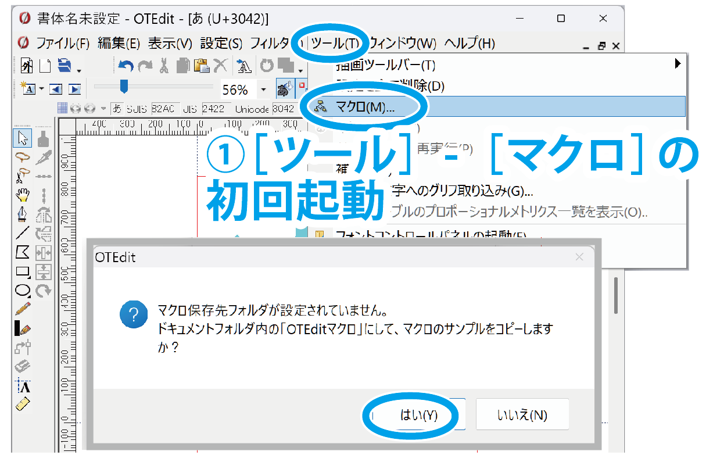Click the zoom slider handle
This screenshot has height=458, width=706.
click(124, 87)
